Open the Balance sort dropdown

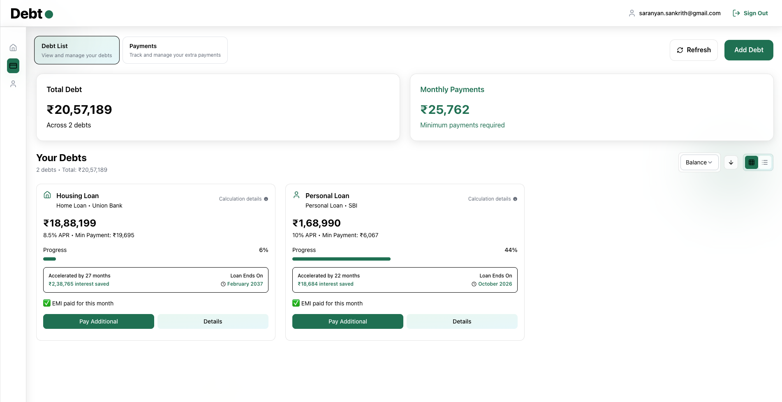pos(699,162)
